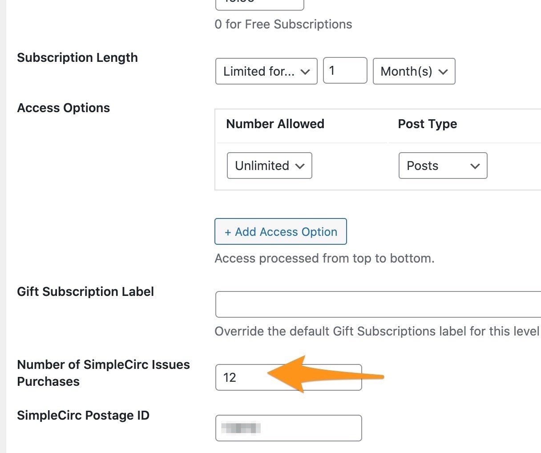Click the chevron on the Posts selector
Screen dimensions: 541x453
[x=475, y=166]
